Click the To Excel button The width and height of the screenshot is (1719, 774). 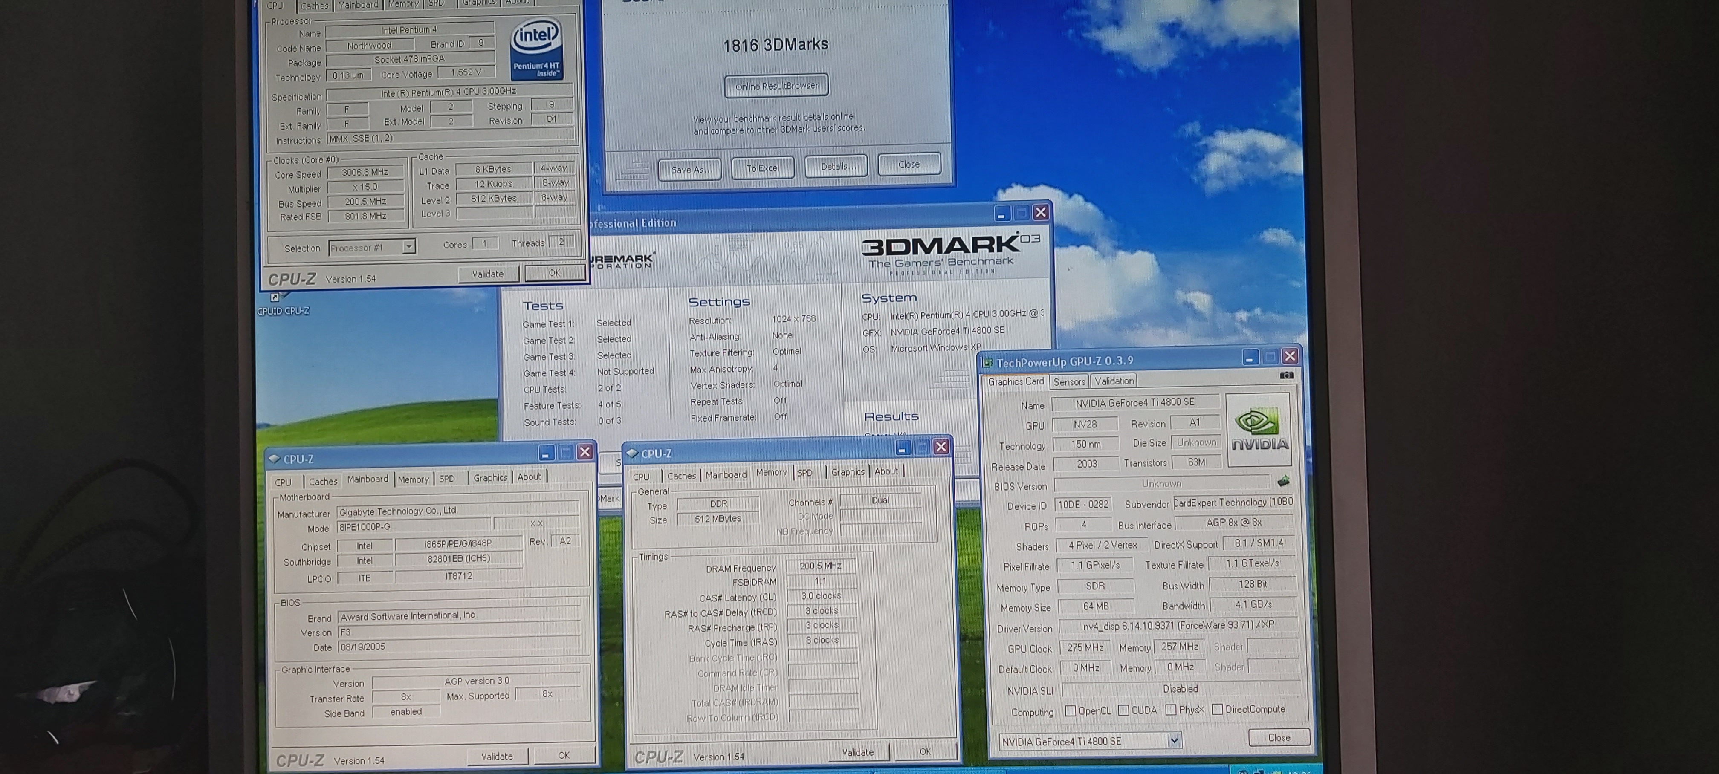pos(762,168)
